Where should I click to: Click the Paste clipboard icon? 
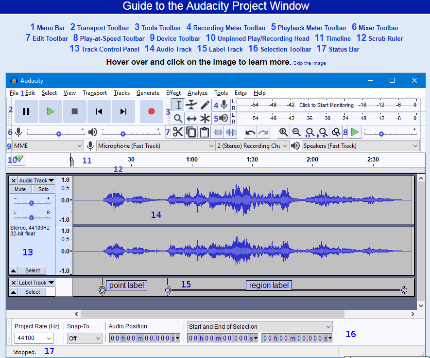click(204, 132)
